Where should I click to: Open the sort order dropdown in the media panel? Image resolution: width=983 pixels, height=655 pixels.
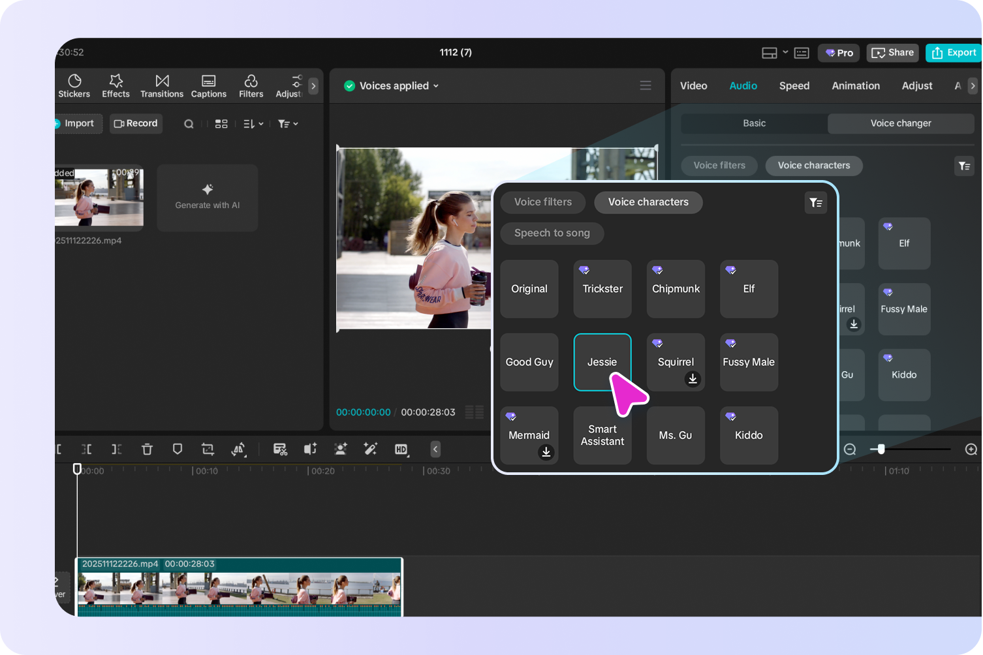(253, 123)
